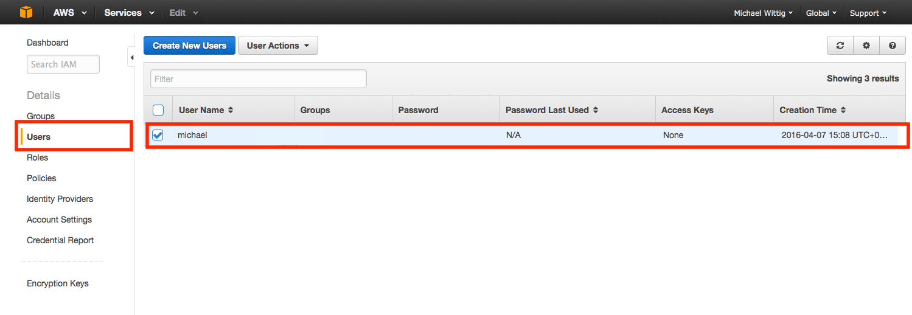Expand the Services menu
The height and width of the screenshot is (315, 912).
tap(129, 13)
